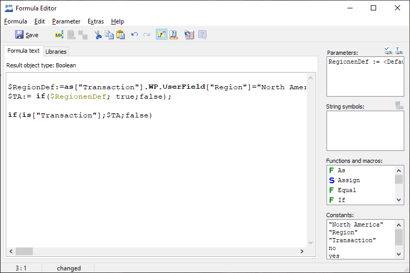Screen dimensions: 410x273
Task: Open the Extras menu
Action: 95,21
